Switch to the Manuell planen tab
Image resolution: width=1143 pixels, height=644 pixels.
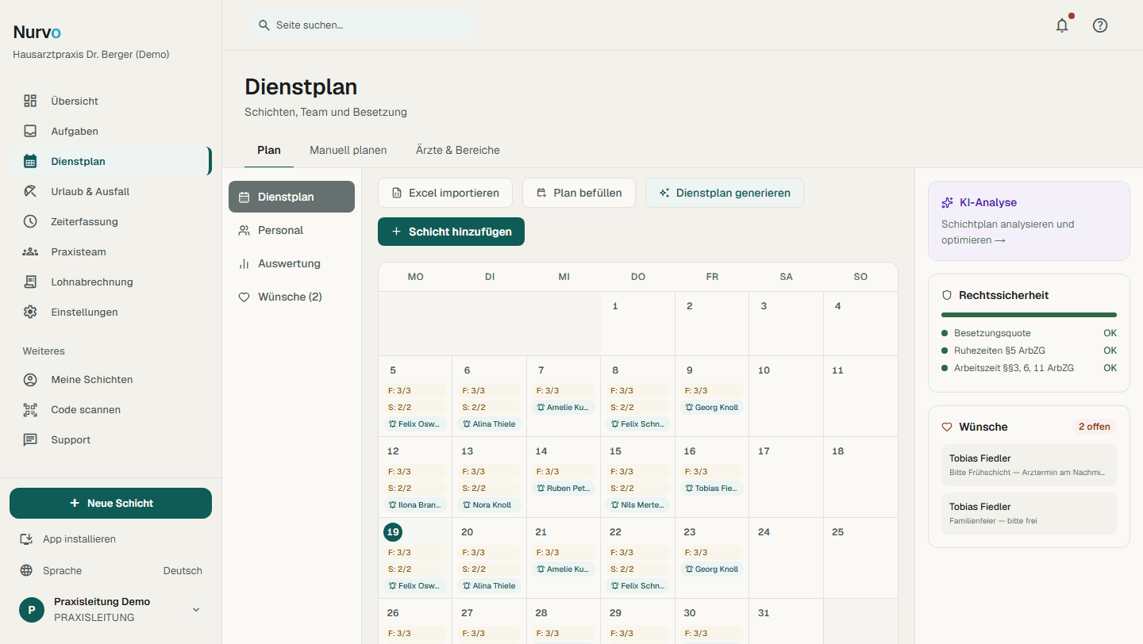348,150
